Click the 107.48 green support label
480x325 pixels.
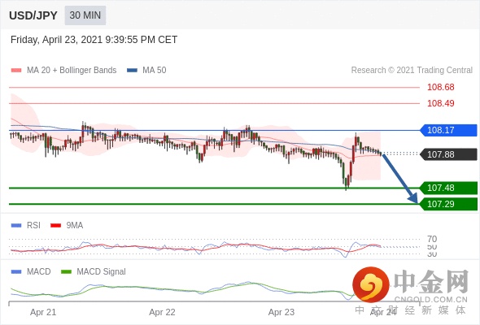tap(448, 188)
